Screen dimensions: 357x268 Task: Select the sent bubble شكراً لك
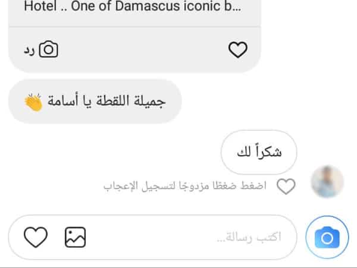pos(259,152)
